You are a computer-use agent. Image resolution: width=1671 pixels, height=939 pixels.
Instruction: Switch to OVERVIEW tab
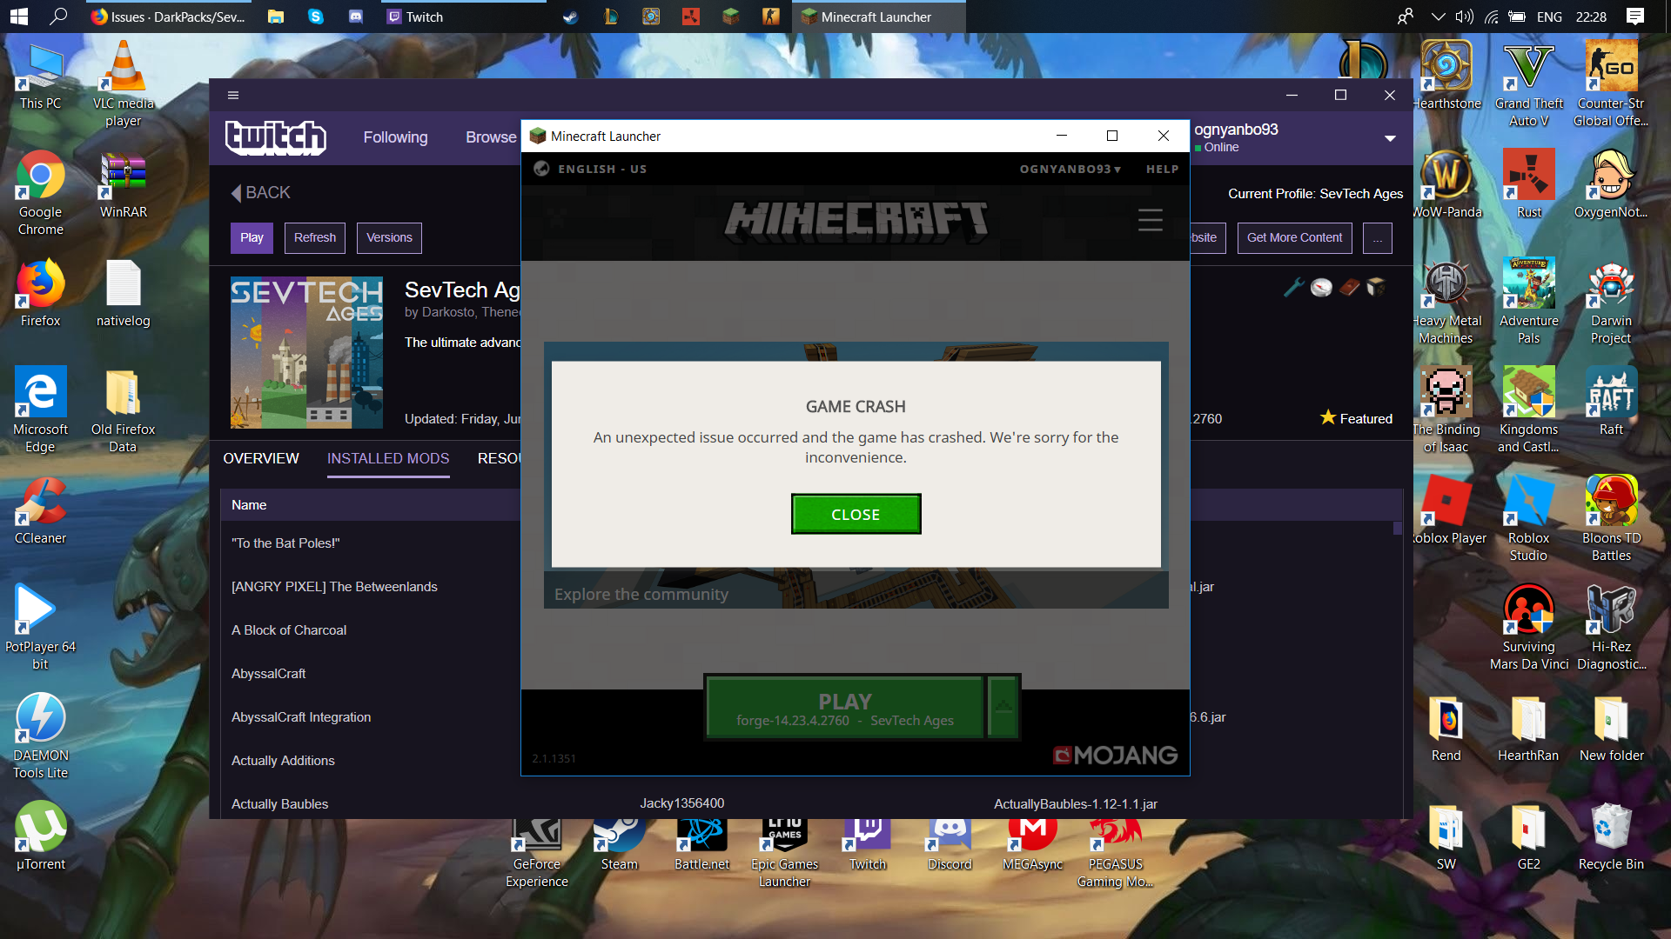coord(261,458)
